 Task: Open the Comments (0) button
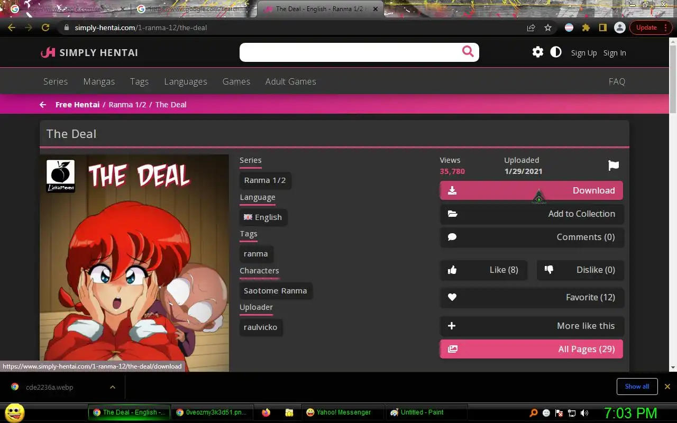pyautogui.click(x=531, y=237)
